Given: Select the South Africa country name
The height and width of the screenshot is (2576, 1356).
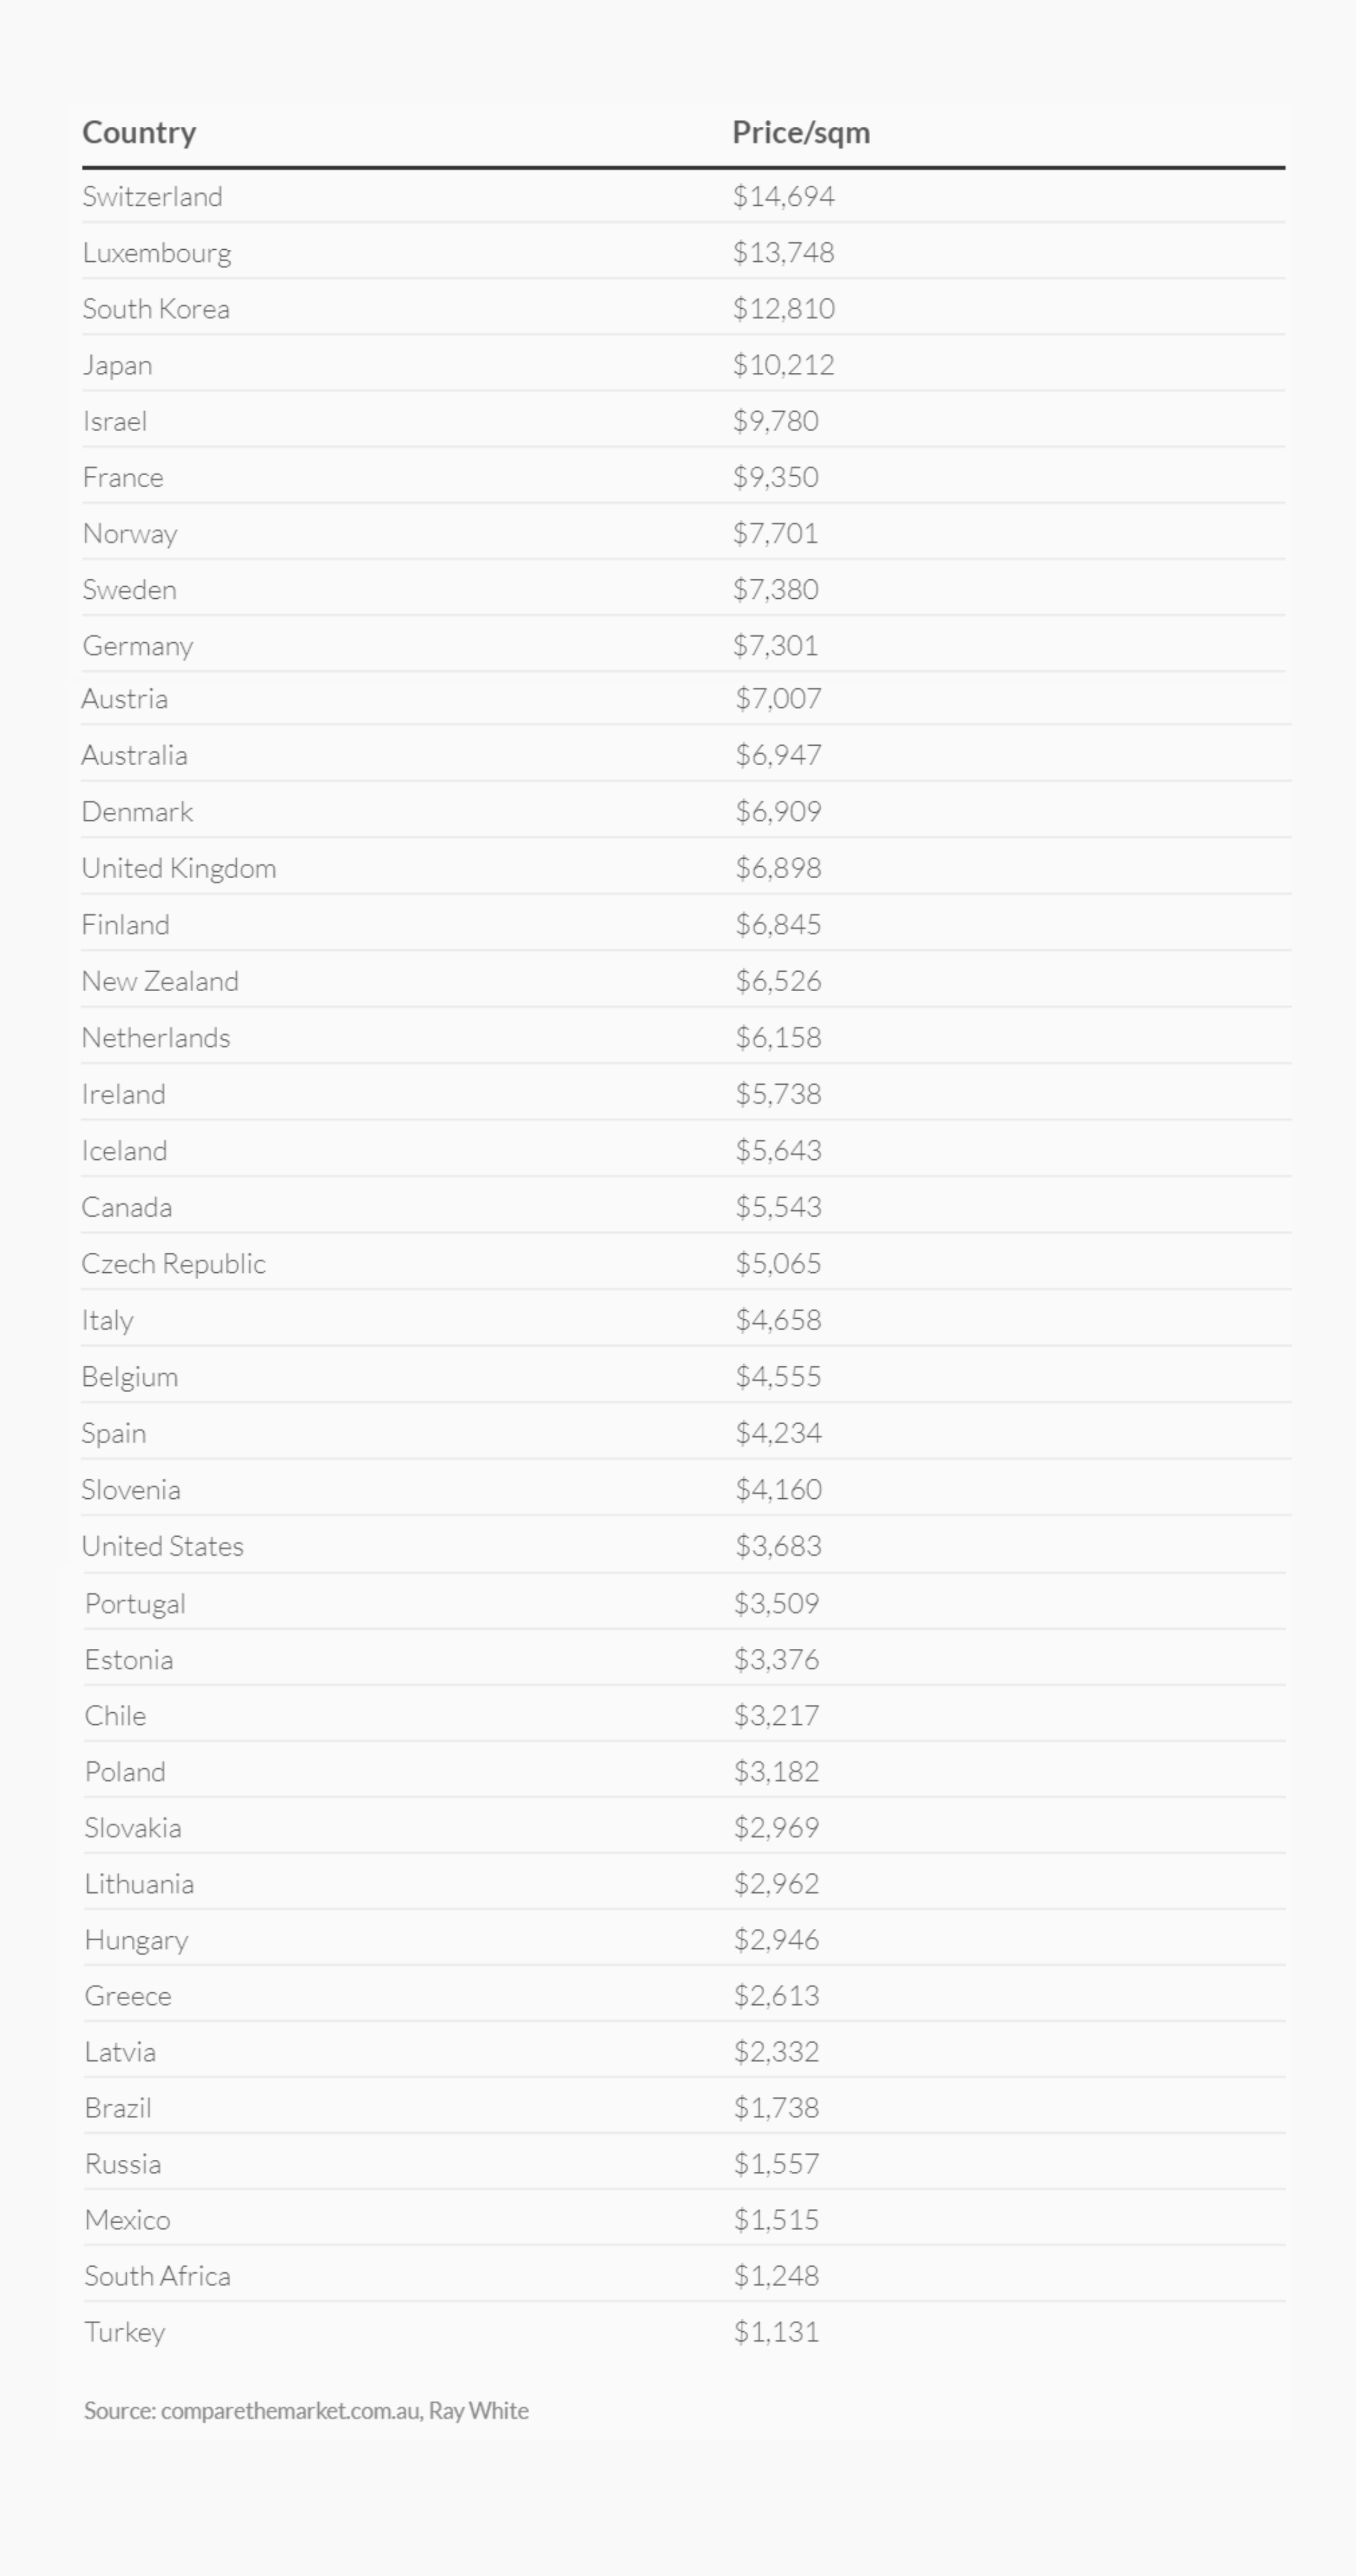Looking at the screenshot, I should point(157,2276).
